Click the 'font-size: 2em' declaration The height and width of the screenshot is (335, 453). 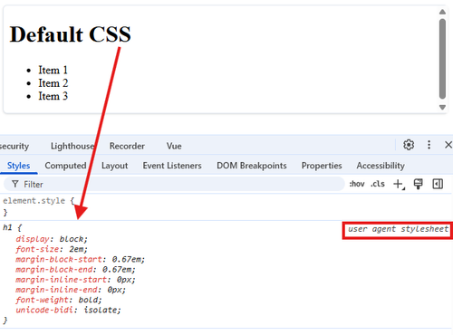pyautogui.click(x=52, y=249)
